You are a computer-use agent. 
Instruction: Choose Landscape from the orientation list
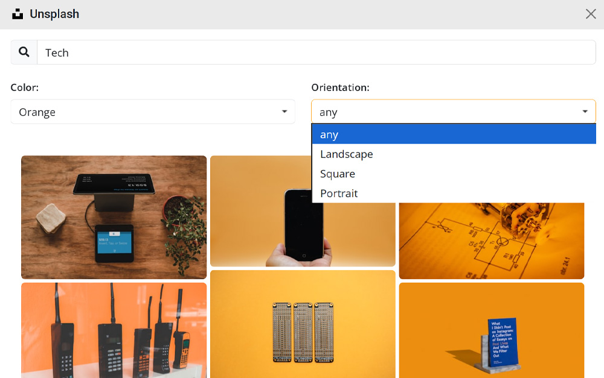click(347, 154)
